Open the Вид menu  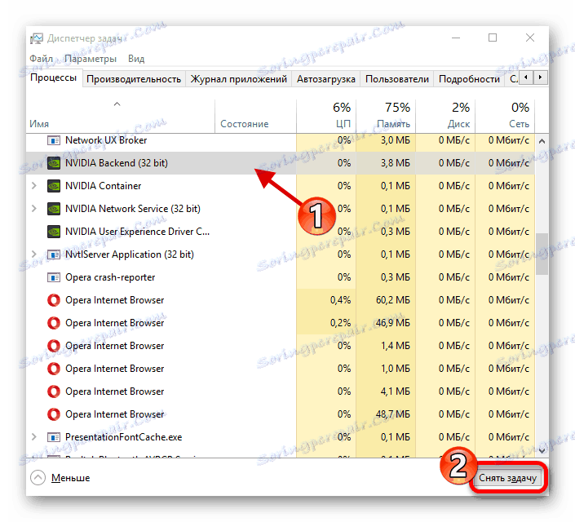point(136,59)
